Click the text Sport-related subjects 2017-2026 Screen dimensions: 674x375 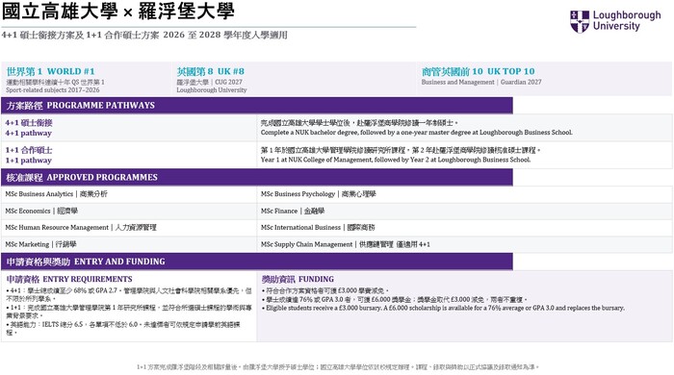52,90
